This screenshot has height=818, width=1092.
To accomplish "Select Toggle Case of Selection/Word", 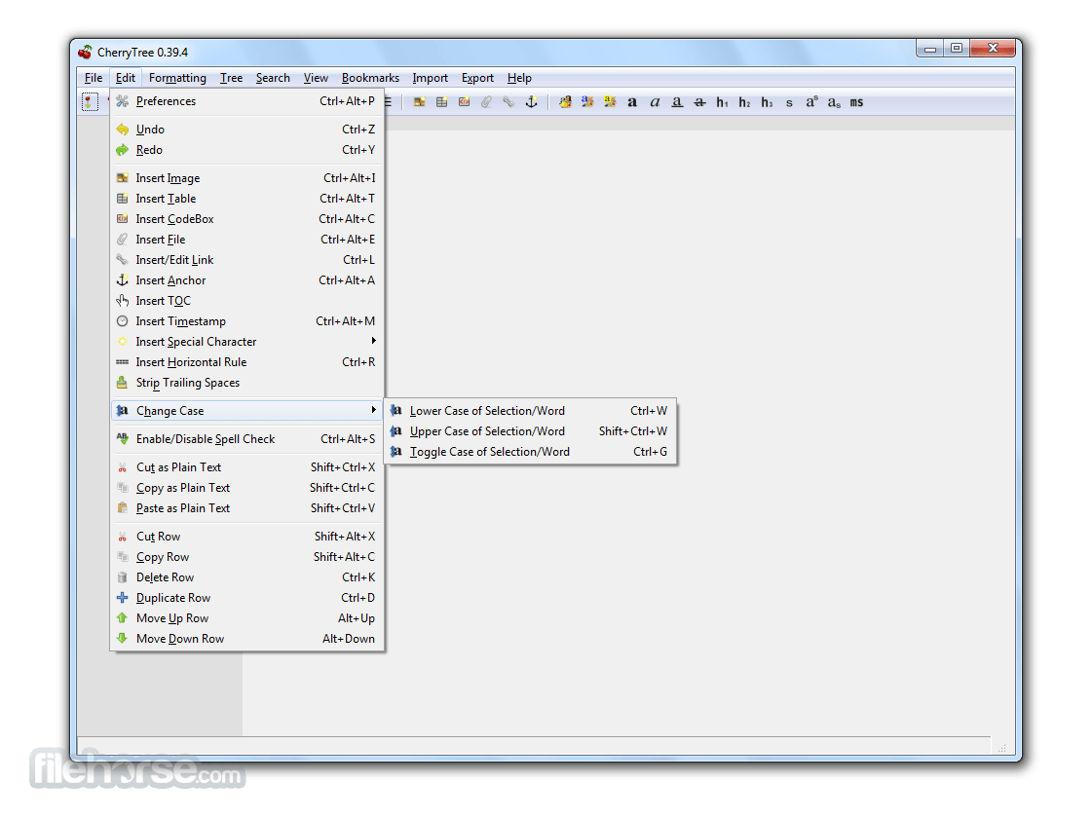I will point(531,452).
